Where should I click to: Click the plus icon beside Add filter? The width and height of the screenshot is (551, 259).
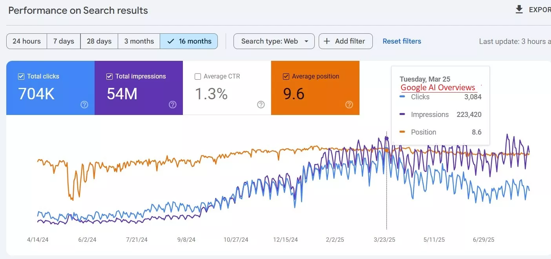coord(326,41)
